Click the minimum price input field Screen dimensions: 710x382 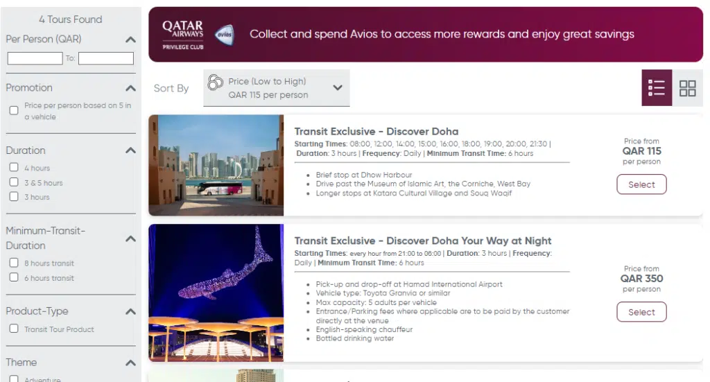(35, 58)
